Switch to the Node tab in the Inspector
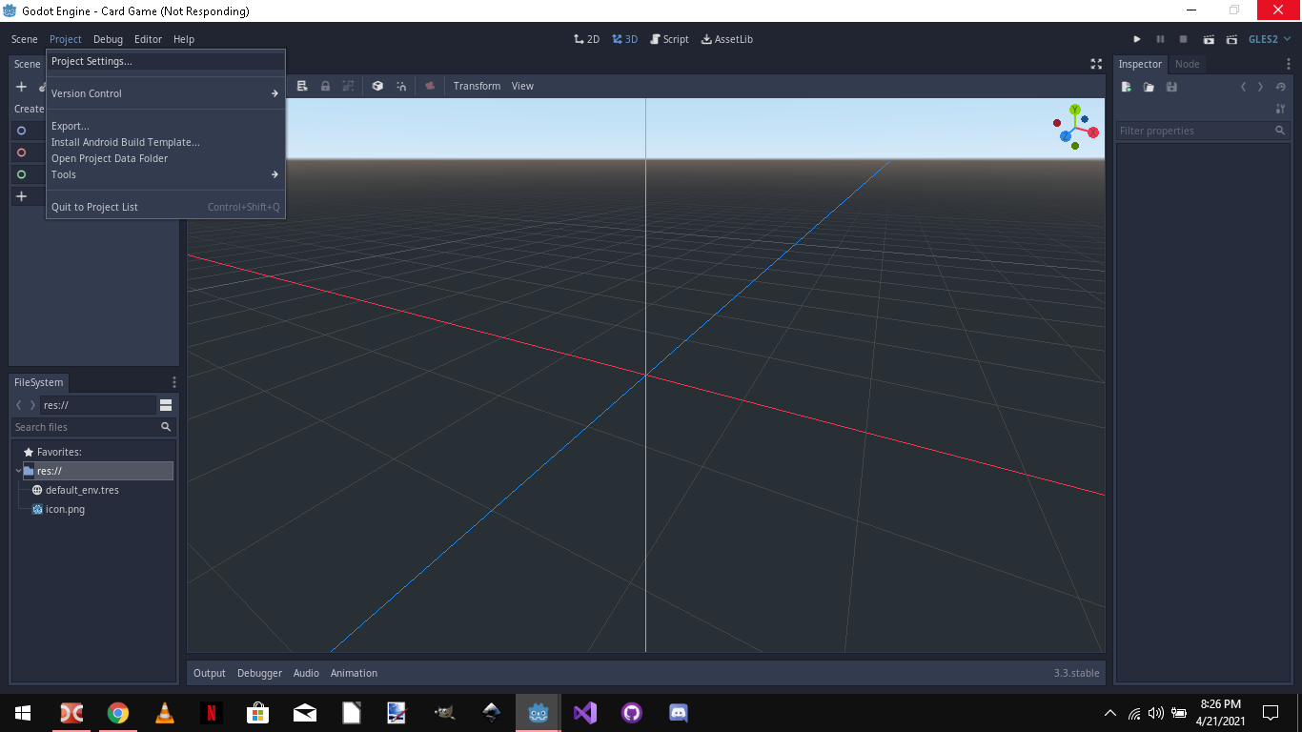This screenshot has height=732, width=1302. point(1187,64)
